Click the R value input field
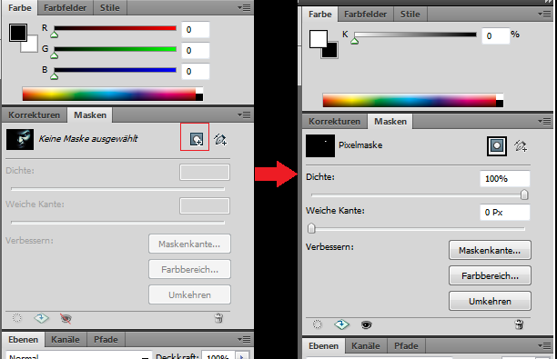557x359 pixels. 195,29
